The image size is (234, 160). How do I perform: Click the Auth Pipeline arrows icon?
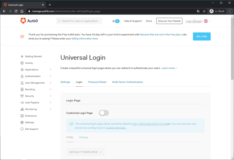[22, 103]
